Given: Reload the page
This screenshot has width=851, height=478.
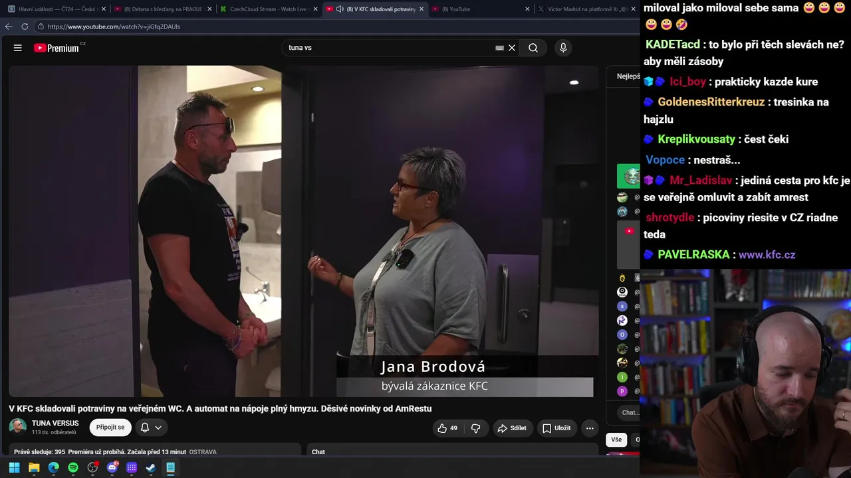Looking at the screenshot, I should [x=25, y=27].
